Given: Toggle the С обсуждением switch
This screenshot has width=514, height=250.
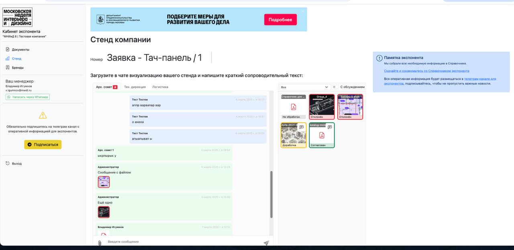Looking at the screenshot, I should 335,87.
